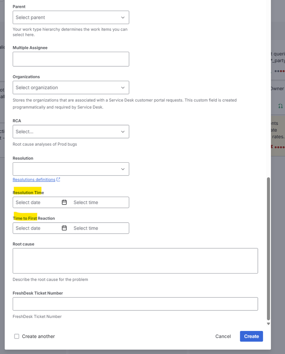Viewport: 285px width, 354px height.
Task: Click the chevron in the Select parent field
Action: coord(123,17)
